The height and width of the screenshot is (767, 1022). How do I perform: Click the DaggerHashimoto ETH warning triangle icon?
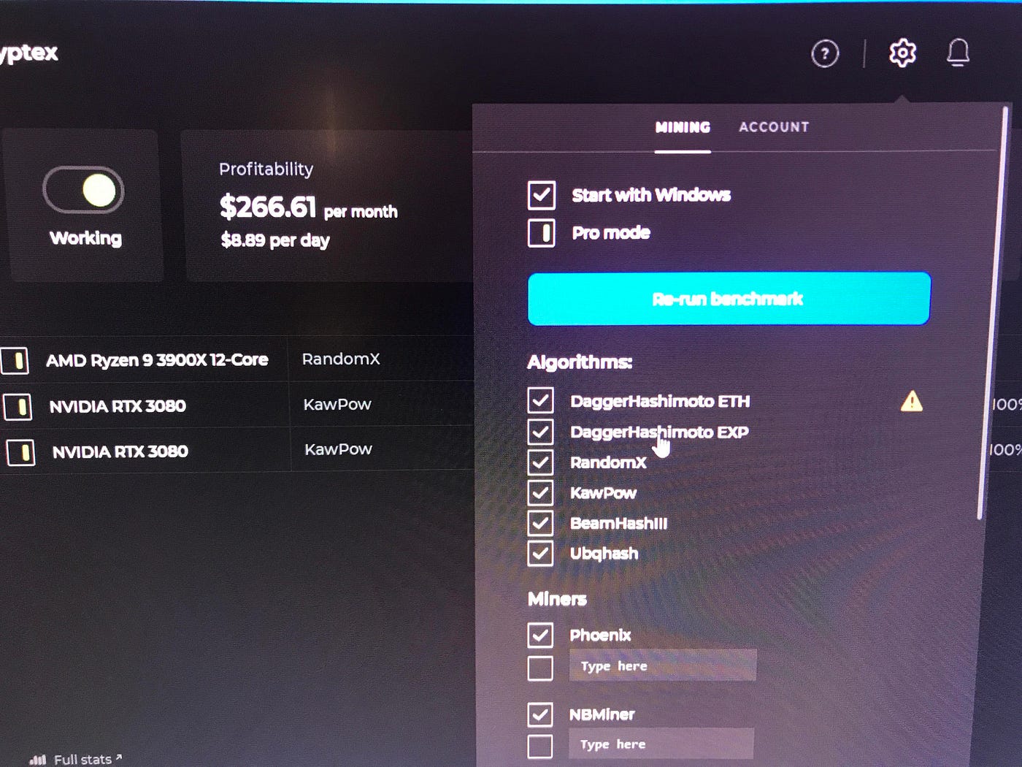(x=911, y=401)
